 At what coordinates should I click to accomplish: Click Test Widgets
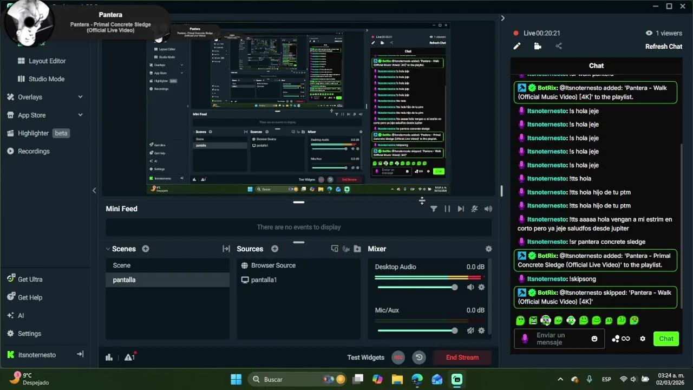pyautogui.click(x=365, y=357)
